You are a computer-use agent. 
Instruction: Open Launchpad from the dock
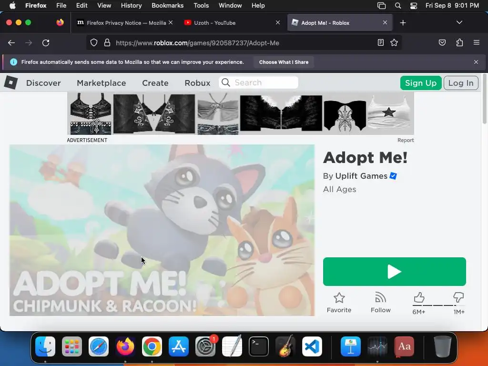72,346
